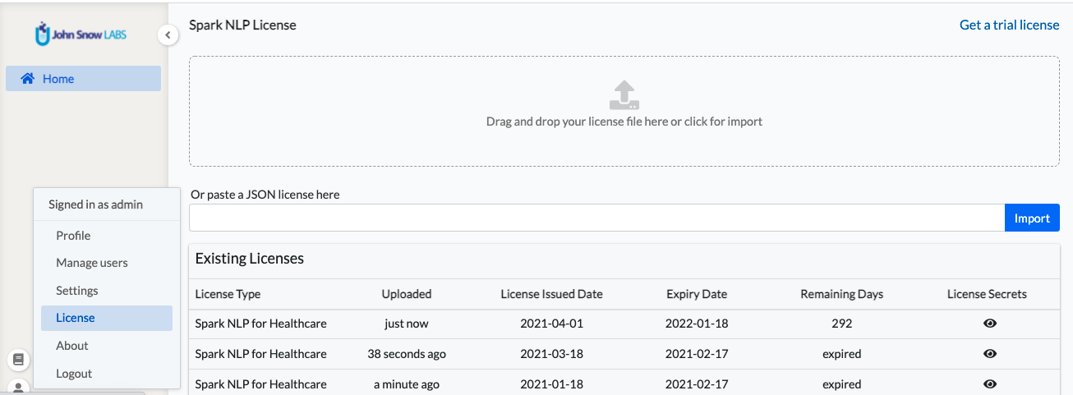The width and height of the screenshot is (1073, 395).
Task: Click the user account icon in the sidebar
Action: [x=19, y=387]
